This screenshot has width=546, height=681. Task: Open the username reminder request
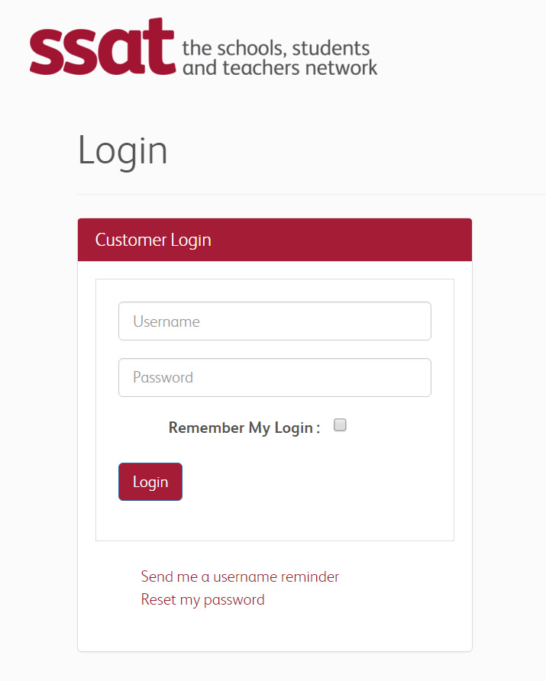pos(239,576)
